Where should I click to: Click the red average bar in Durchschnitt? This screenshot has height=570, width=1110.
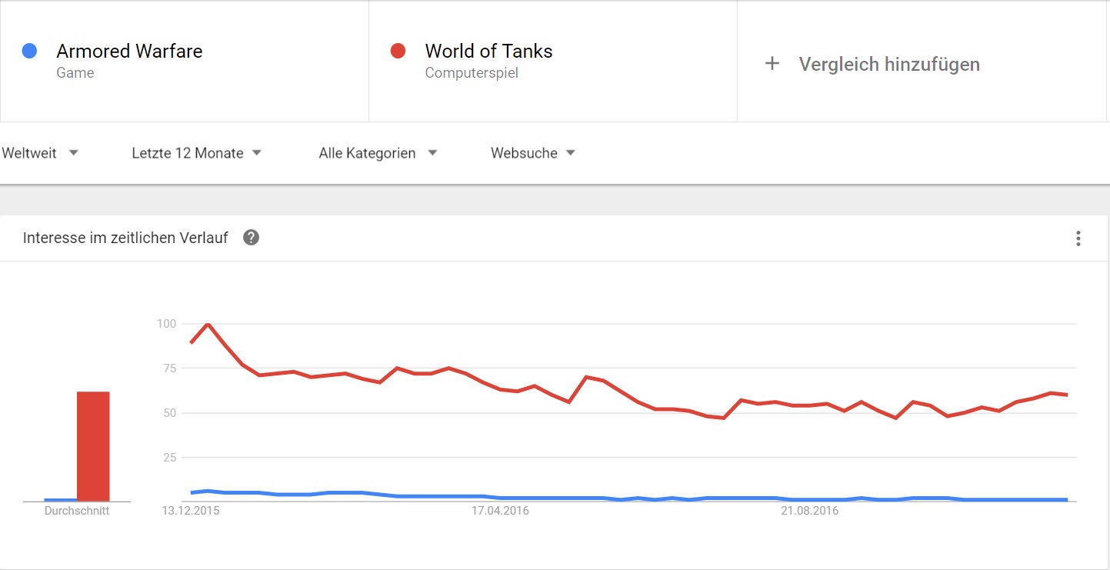pos(93,446)
